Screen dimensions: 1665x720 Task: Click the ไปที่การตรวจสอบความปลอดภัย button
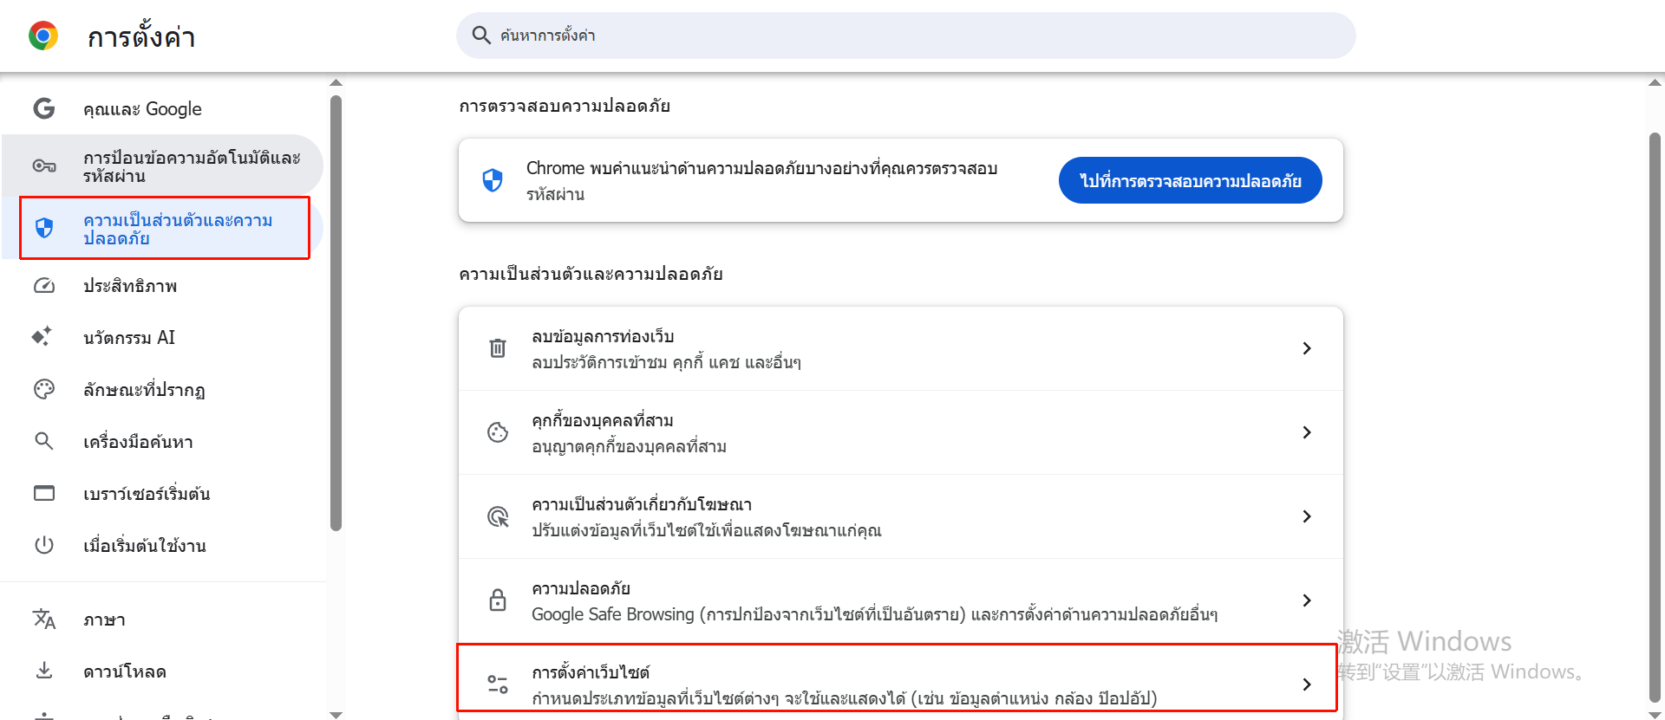click(1190, 180)
